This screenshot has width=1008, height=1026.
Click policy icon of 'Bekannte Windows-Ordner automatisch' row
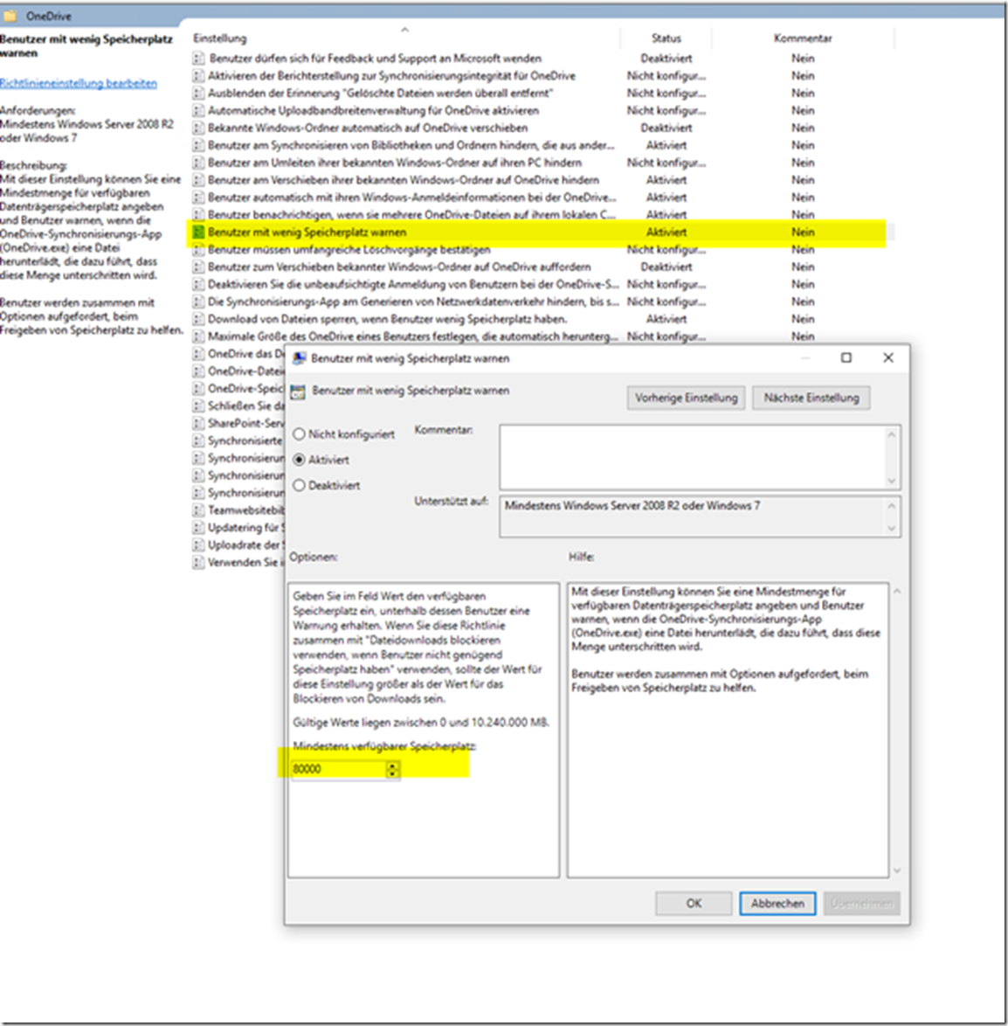coord(198,128)
